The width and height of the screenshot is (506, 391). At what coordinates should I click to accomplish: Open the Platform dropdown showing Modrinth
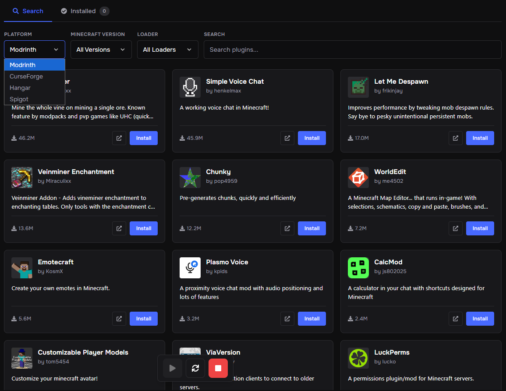tap(35, 50)
